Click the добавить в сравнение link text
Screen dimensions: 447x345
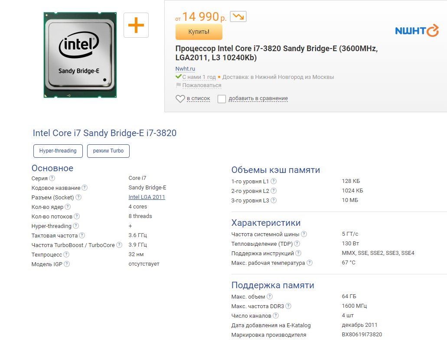258,98
